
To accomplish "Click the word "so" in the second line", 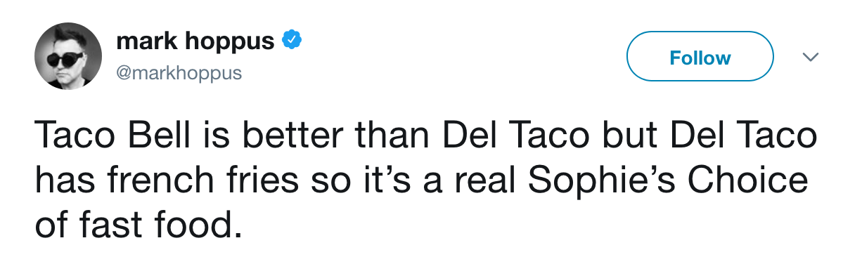I will (x=328, y=182).
